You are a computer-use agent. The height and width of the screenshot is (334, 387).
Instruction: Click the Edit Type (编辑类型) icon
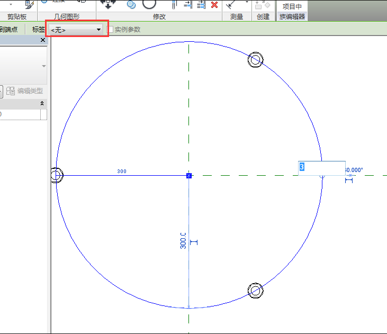[x=11, y=91]
